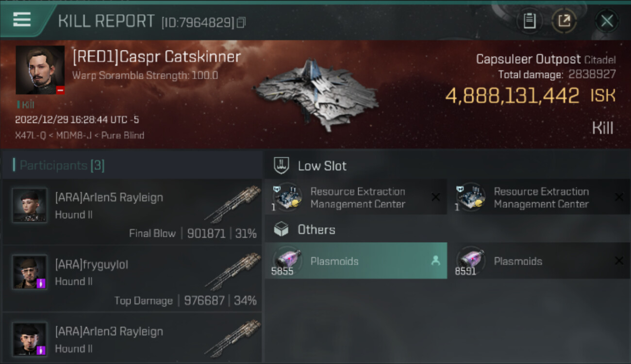Screen dimensions: 631x364
Task: Copy the kill report ID
Action: pyautogui.click(x=241, y=23)
